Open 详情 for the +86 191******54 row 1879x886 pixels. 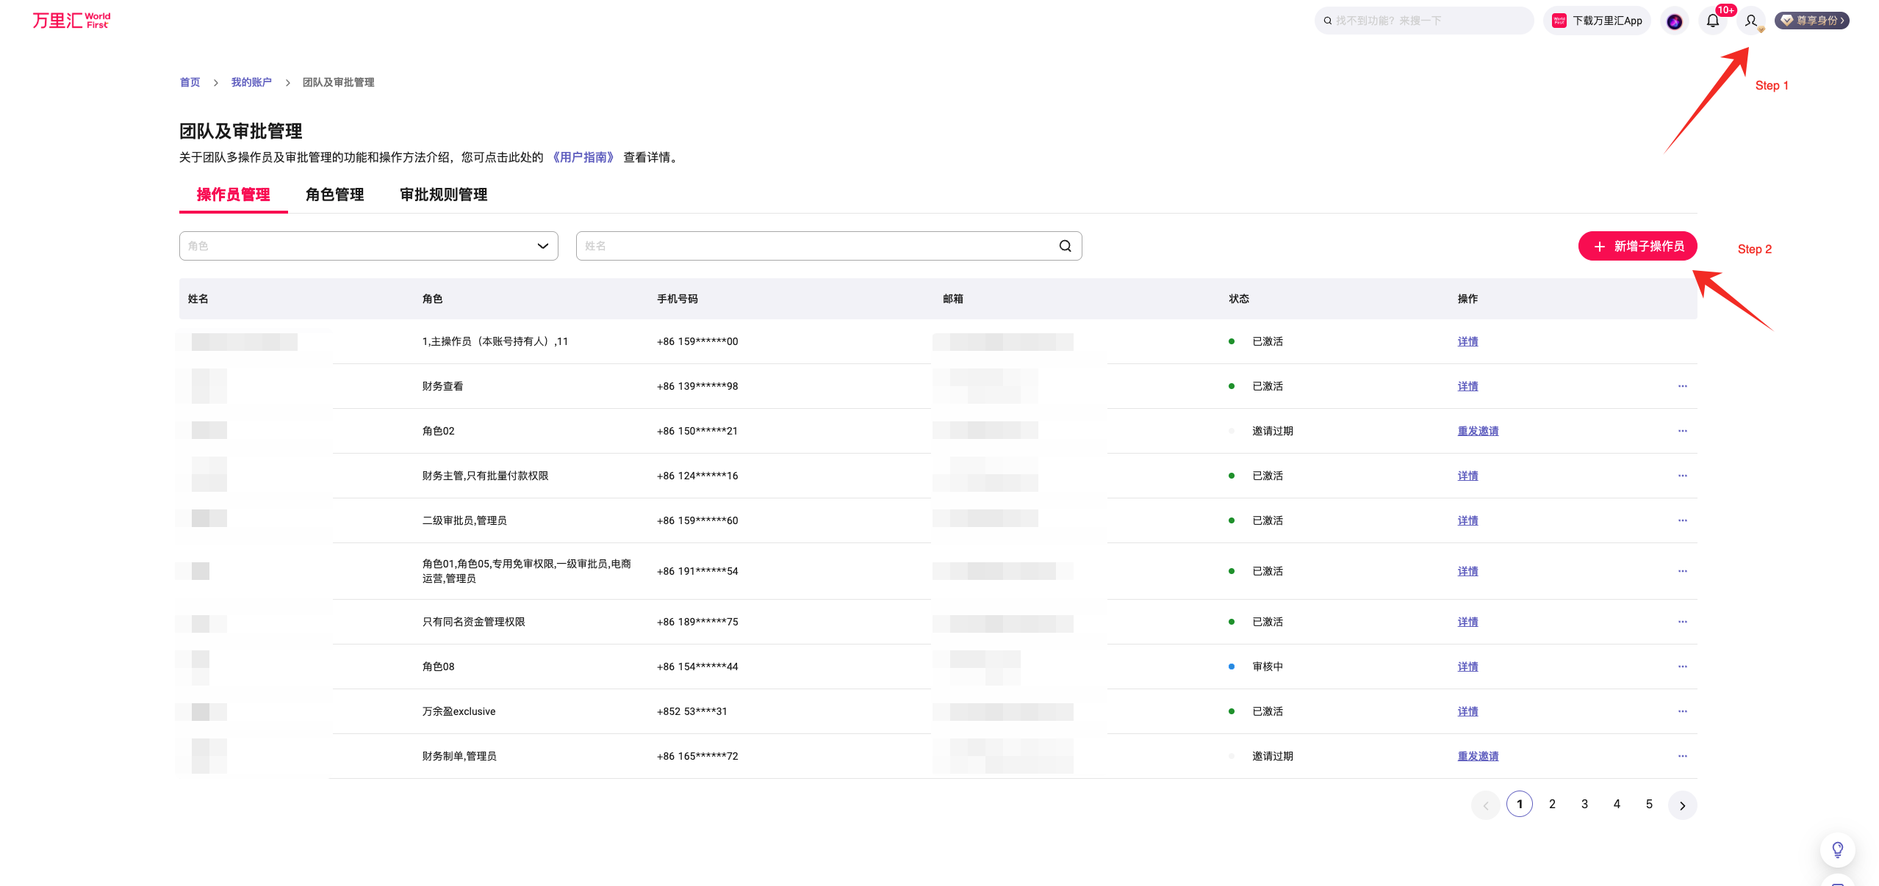pyautogui.click(x=1467, y=571)
